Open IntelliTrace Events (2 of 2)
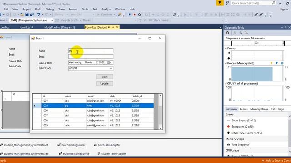Image resolution: width=291 pixels, height=163 pixels. pos(247,133)
